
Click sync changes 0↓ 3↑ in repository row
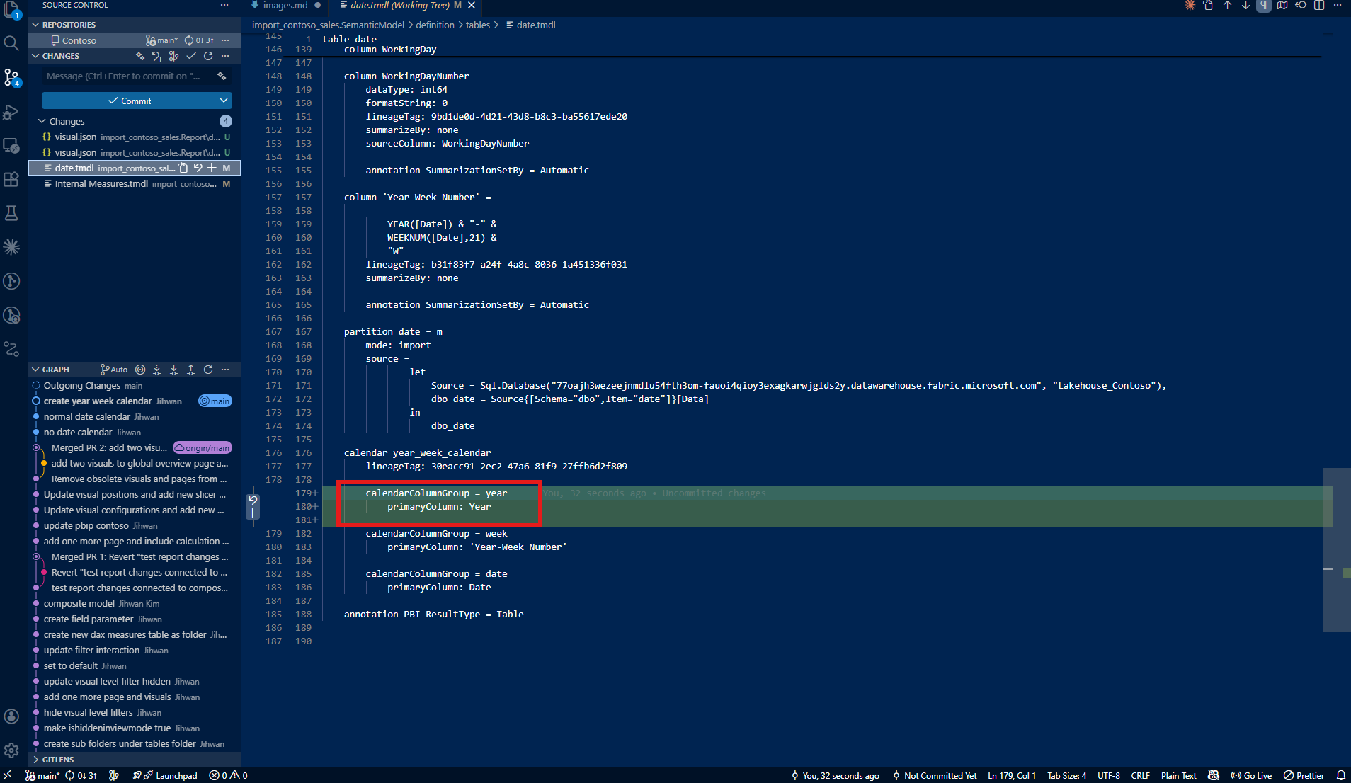199,40
